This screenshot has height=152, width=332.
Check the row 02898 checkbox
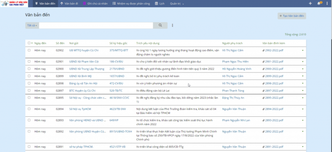point(29,83)
